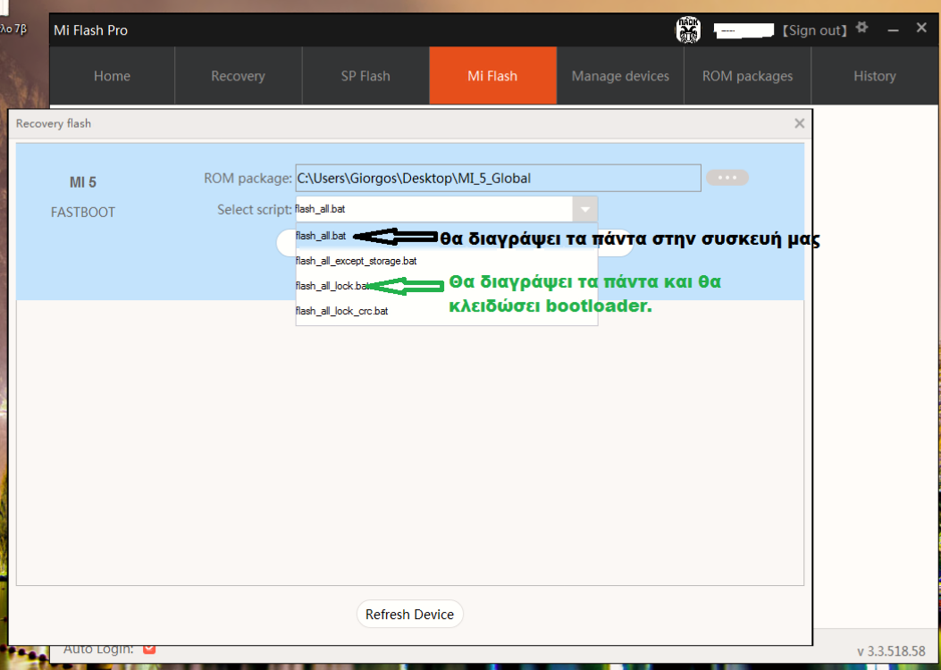Click the ROM package path field
This screenshot has width=941, height=670.
pyautogui.click(x=498, y=178)
